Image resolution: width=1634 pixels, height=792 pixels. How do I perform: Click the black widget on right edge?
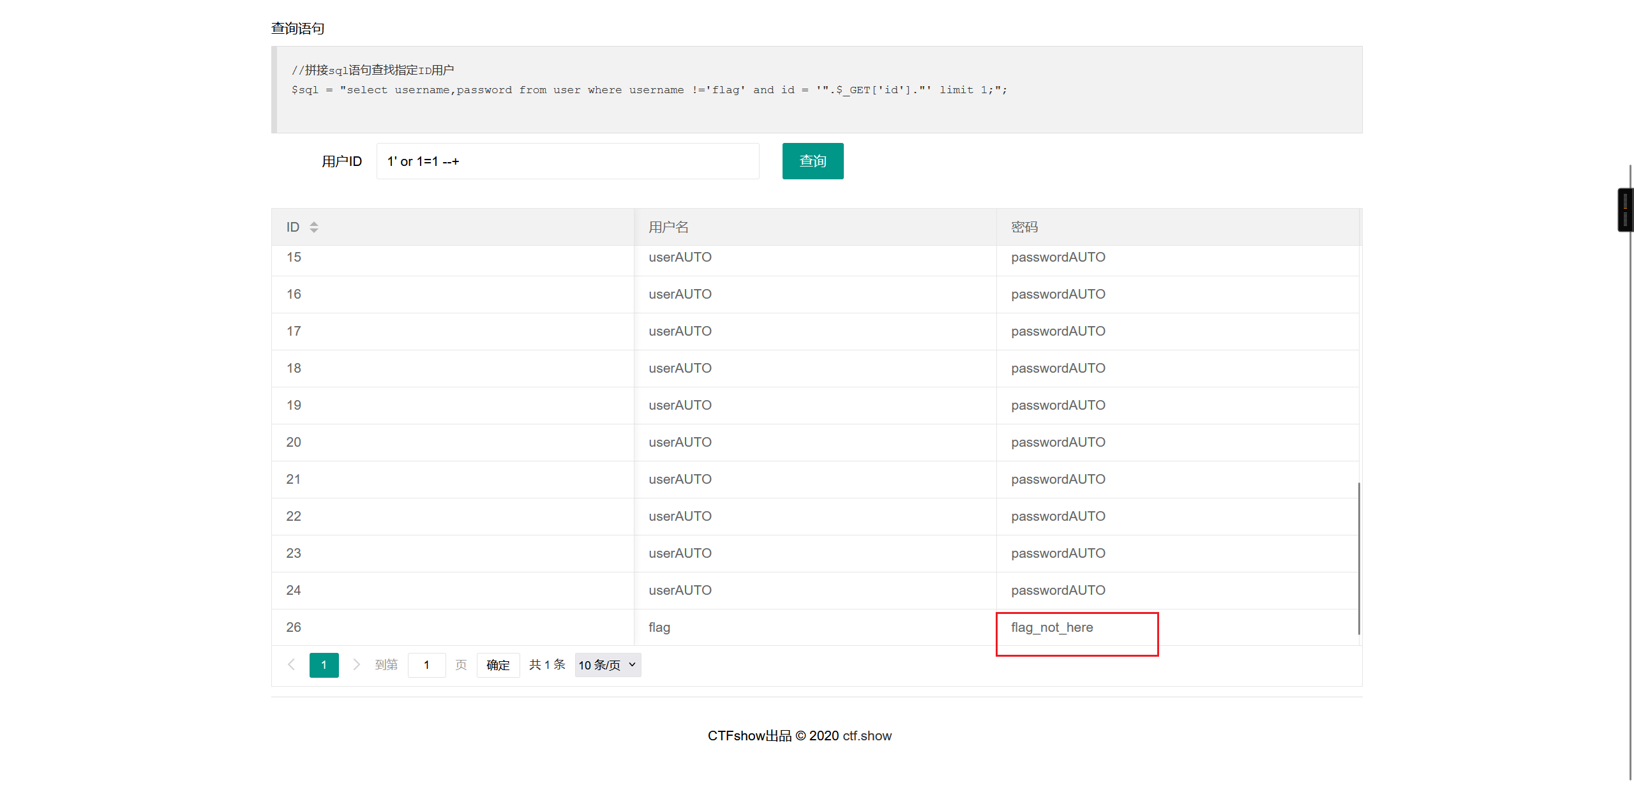pos(1624,210)
